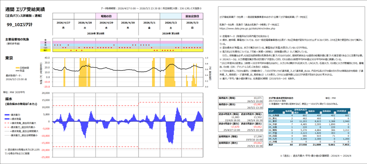Select the 2026/4/29 date header
The image size is (367, 164).
coord(106,22)
